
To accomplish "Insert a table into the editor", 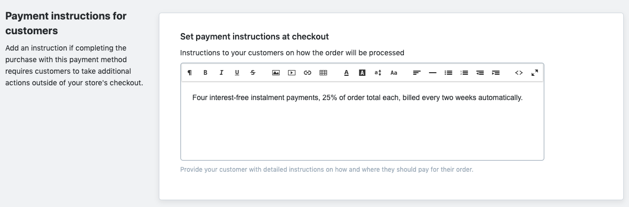I will (323, 73).
